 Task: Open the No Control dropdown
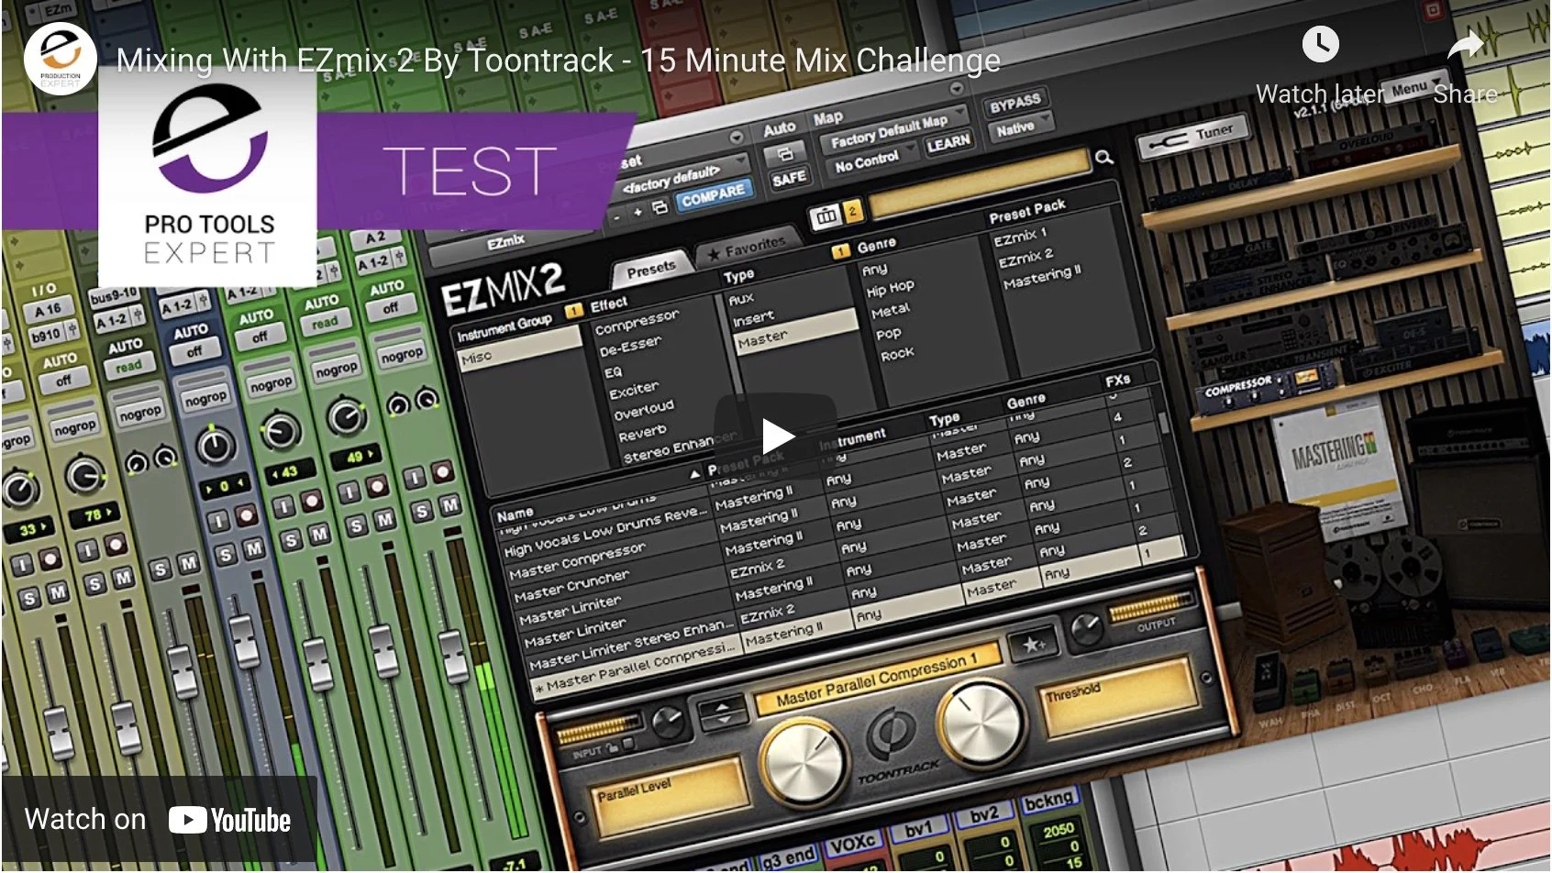tap(871, 161)
